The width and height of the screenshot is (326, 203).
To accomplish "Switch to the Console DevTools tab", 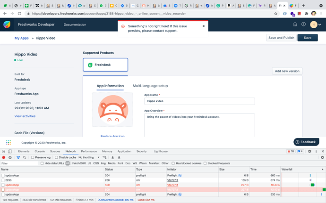I will [40, 151].
